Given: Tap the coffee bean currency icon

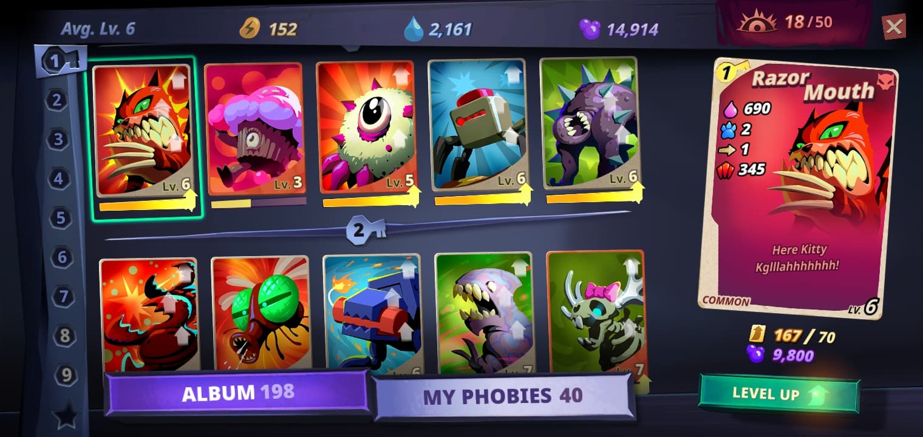Looking at the screenshot, I should click(x=249, y=29).
